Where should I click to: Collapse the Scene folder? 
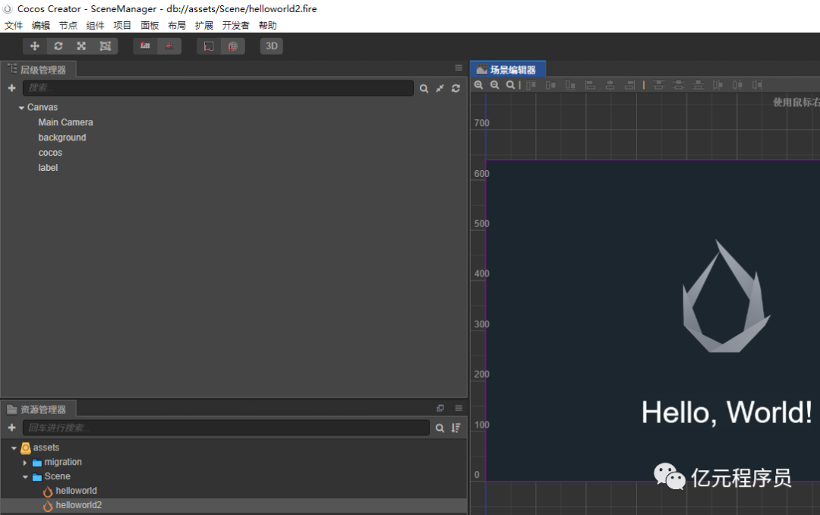click(25, 477)
